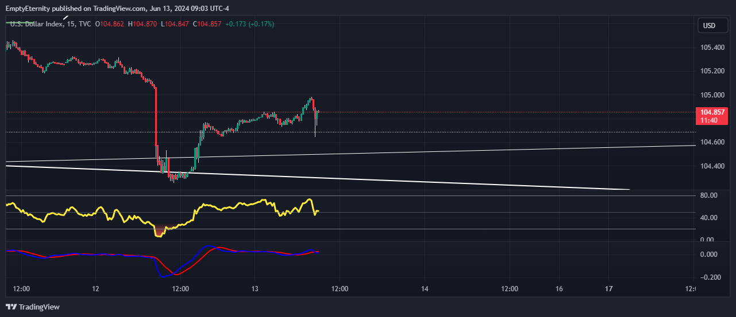Click date 16 on the time axis

(x=559, y=288)
